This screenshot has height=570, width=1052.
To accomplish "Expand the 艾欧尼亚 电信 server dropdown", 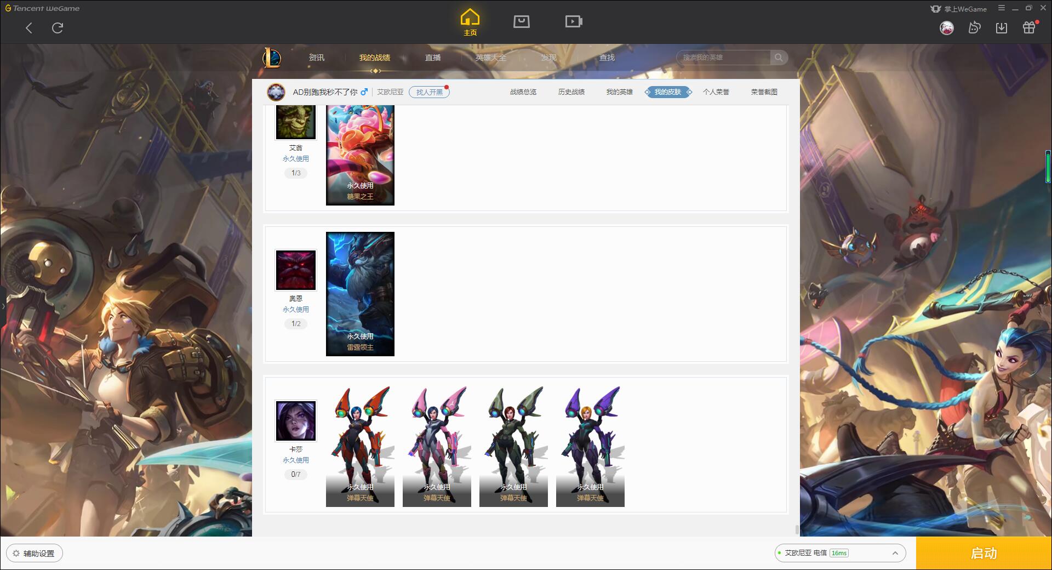I will [840, 553].
